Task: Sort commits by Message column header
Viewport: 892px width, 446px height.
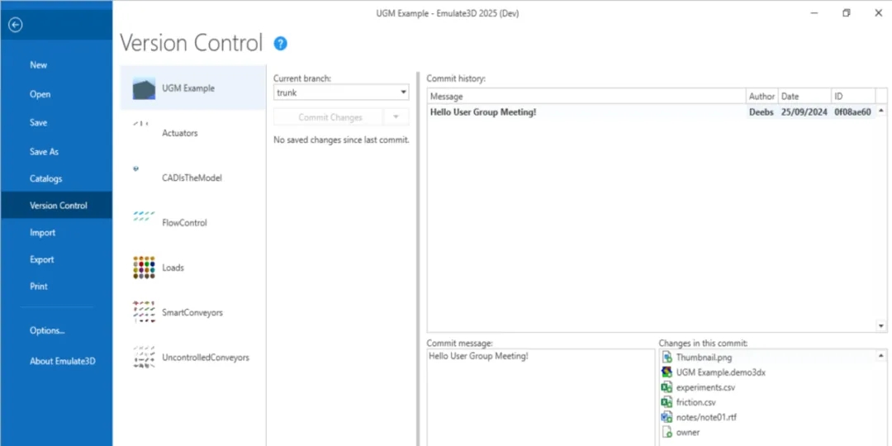Action: point(586,97)
